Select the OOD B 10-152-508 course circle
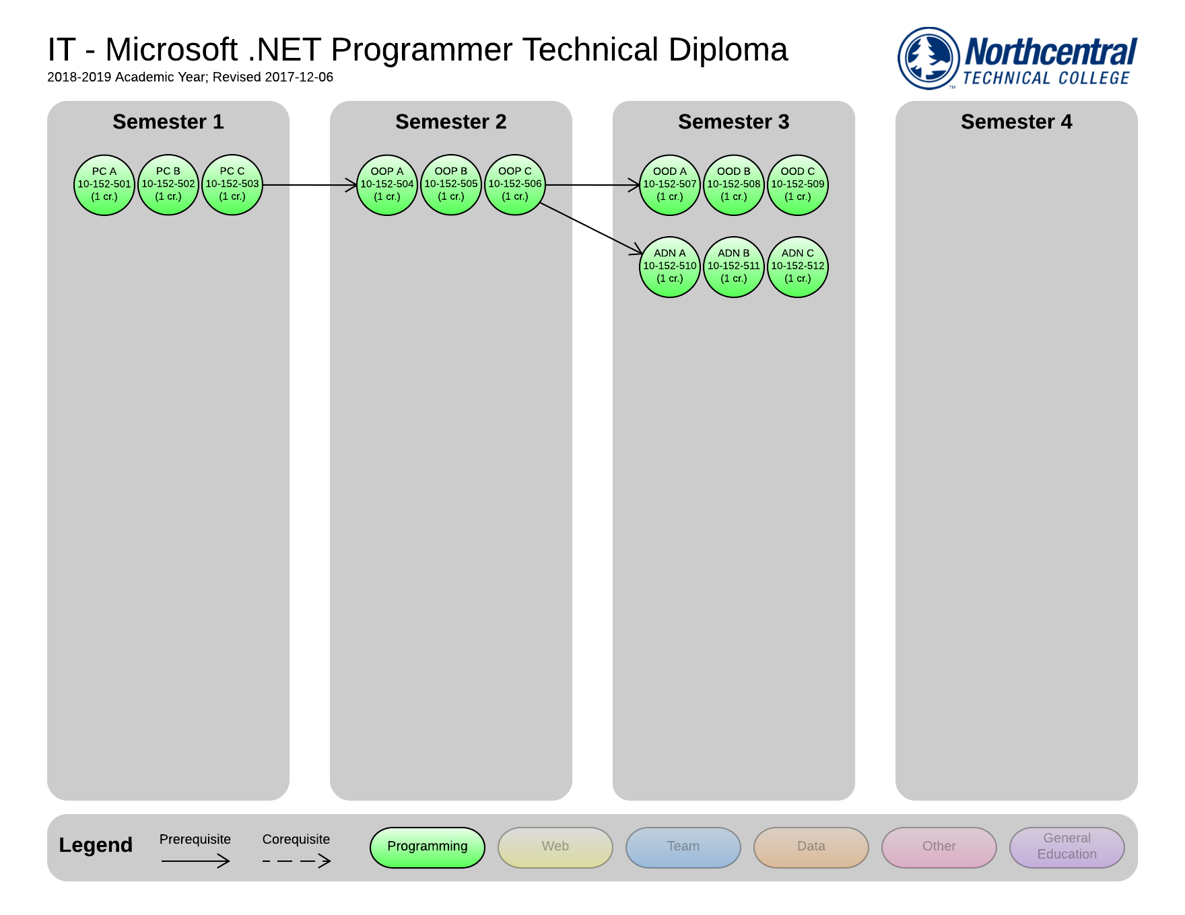The width and height of the screenshot is (1185, 915). 734,185
